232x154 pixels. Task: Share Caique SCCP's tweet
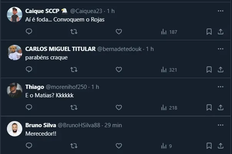[221, 32]
